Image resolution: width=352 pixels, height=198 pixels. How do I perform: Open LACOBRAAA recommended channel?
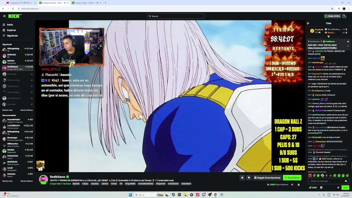point(18,127)
